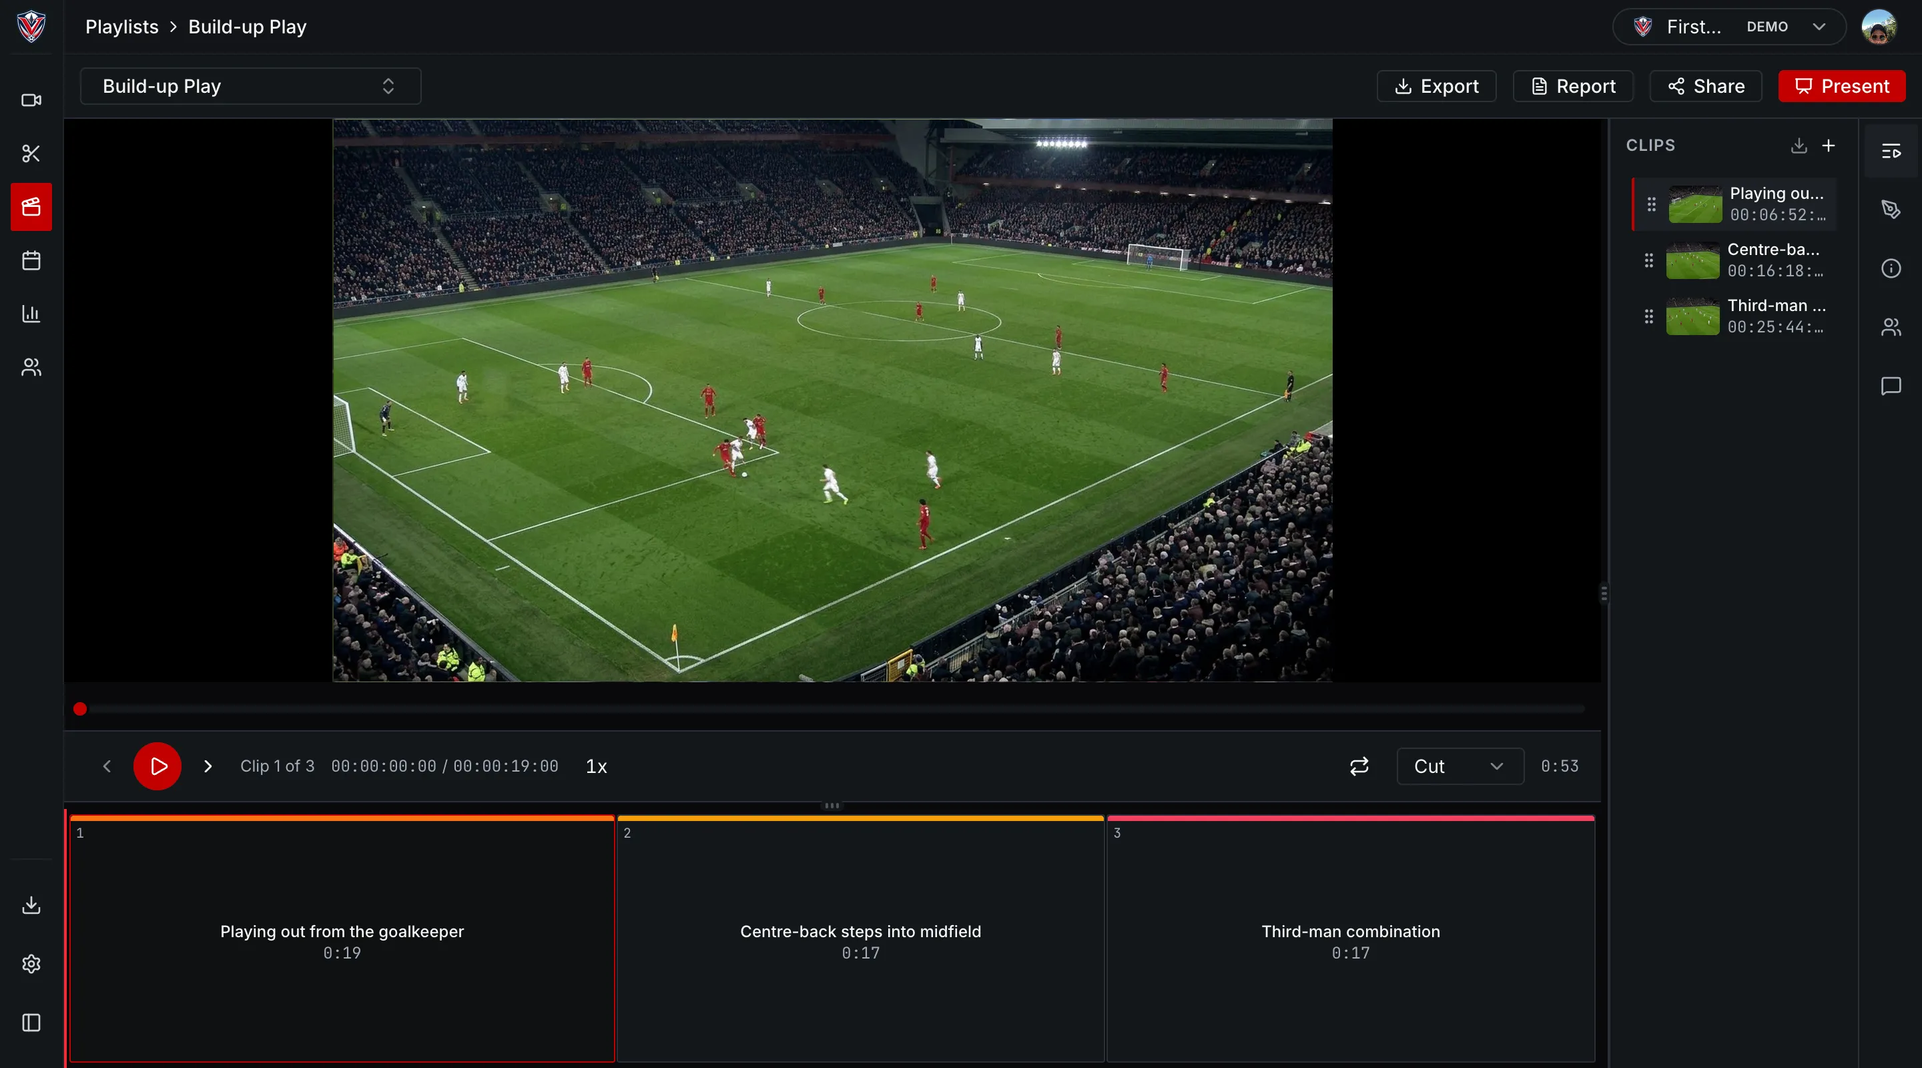Open the players panel icon on right rail

1891,327
